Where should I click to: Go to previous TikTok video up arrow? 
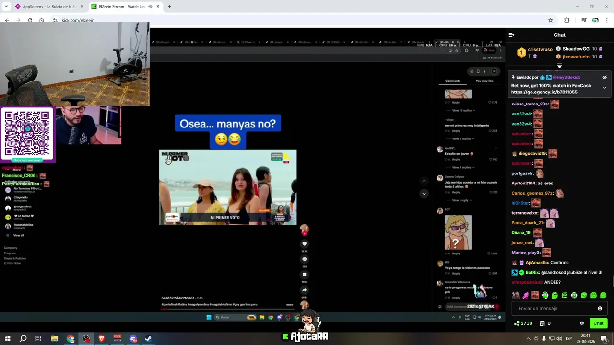click(424, 181)
